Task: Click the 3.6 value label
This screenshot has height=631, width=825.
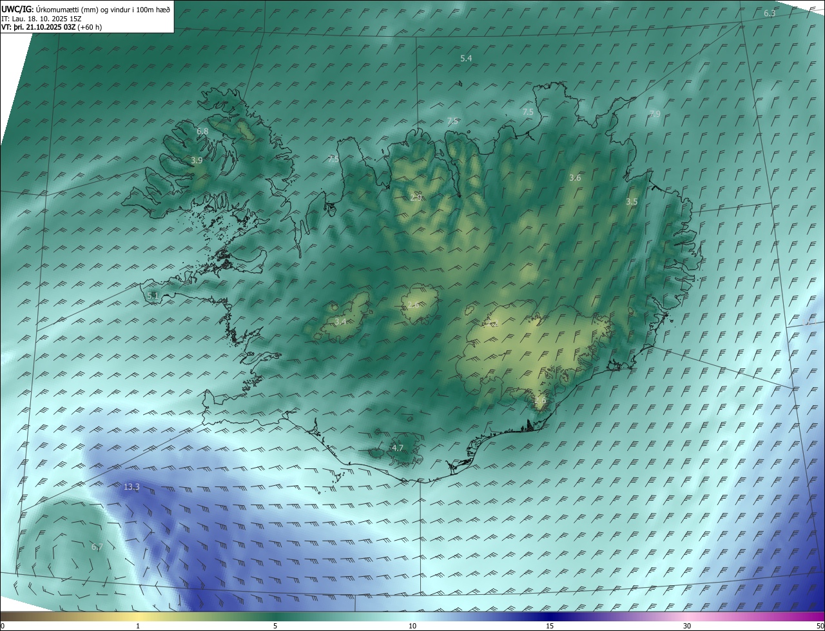Action: [x=576, y=178]
